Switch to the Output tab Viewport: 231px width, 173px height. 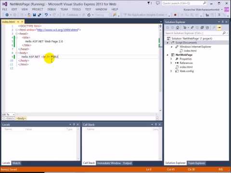[128, 163]
